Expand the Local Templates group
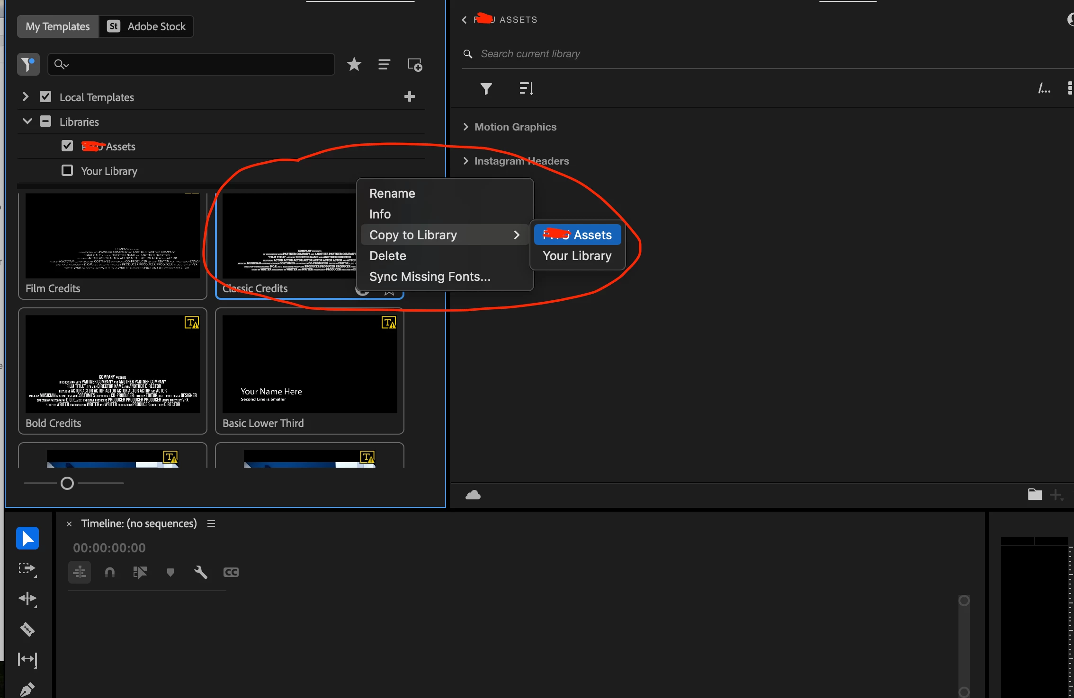Screen dimensions: 1074x698 click(26, 97)
